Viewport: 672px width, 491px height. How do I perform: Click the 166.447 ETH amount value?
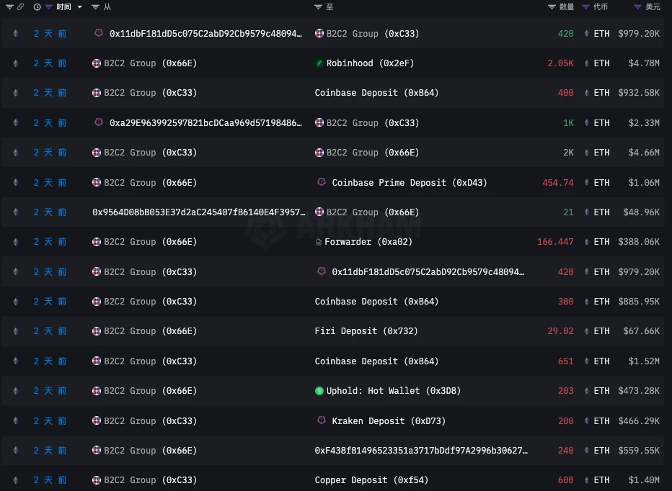tap(555, 242)
